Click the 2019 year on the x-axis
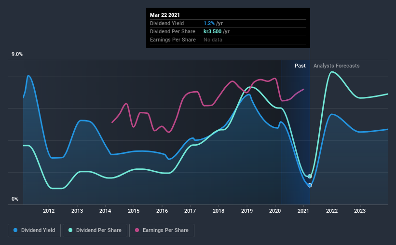The height and width of the screenshot is (245, 396). [247, 211]
